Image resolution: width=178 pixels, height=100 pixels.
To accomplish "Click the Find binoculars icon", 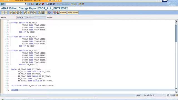I will pyautogui.click(x=51, y=4).
